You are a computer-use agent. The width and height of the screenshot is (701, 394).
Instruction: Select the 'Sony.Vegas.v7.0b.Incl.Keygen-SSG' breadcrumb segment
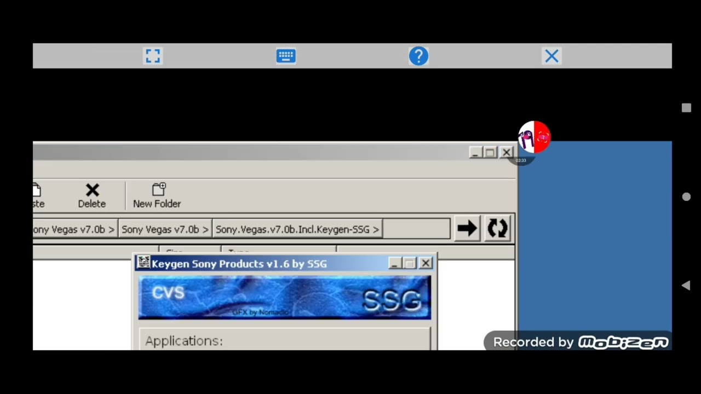(x=297, y=229)
